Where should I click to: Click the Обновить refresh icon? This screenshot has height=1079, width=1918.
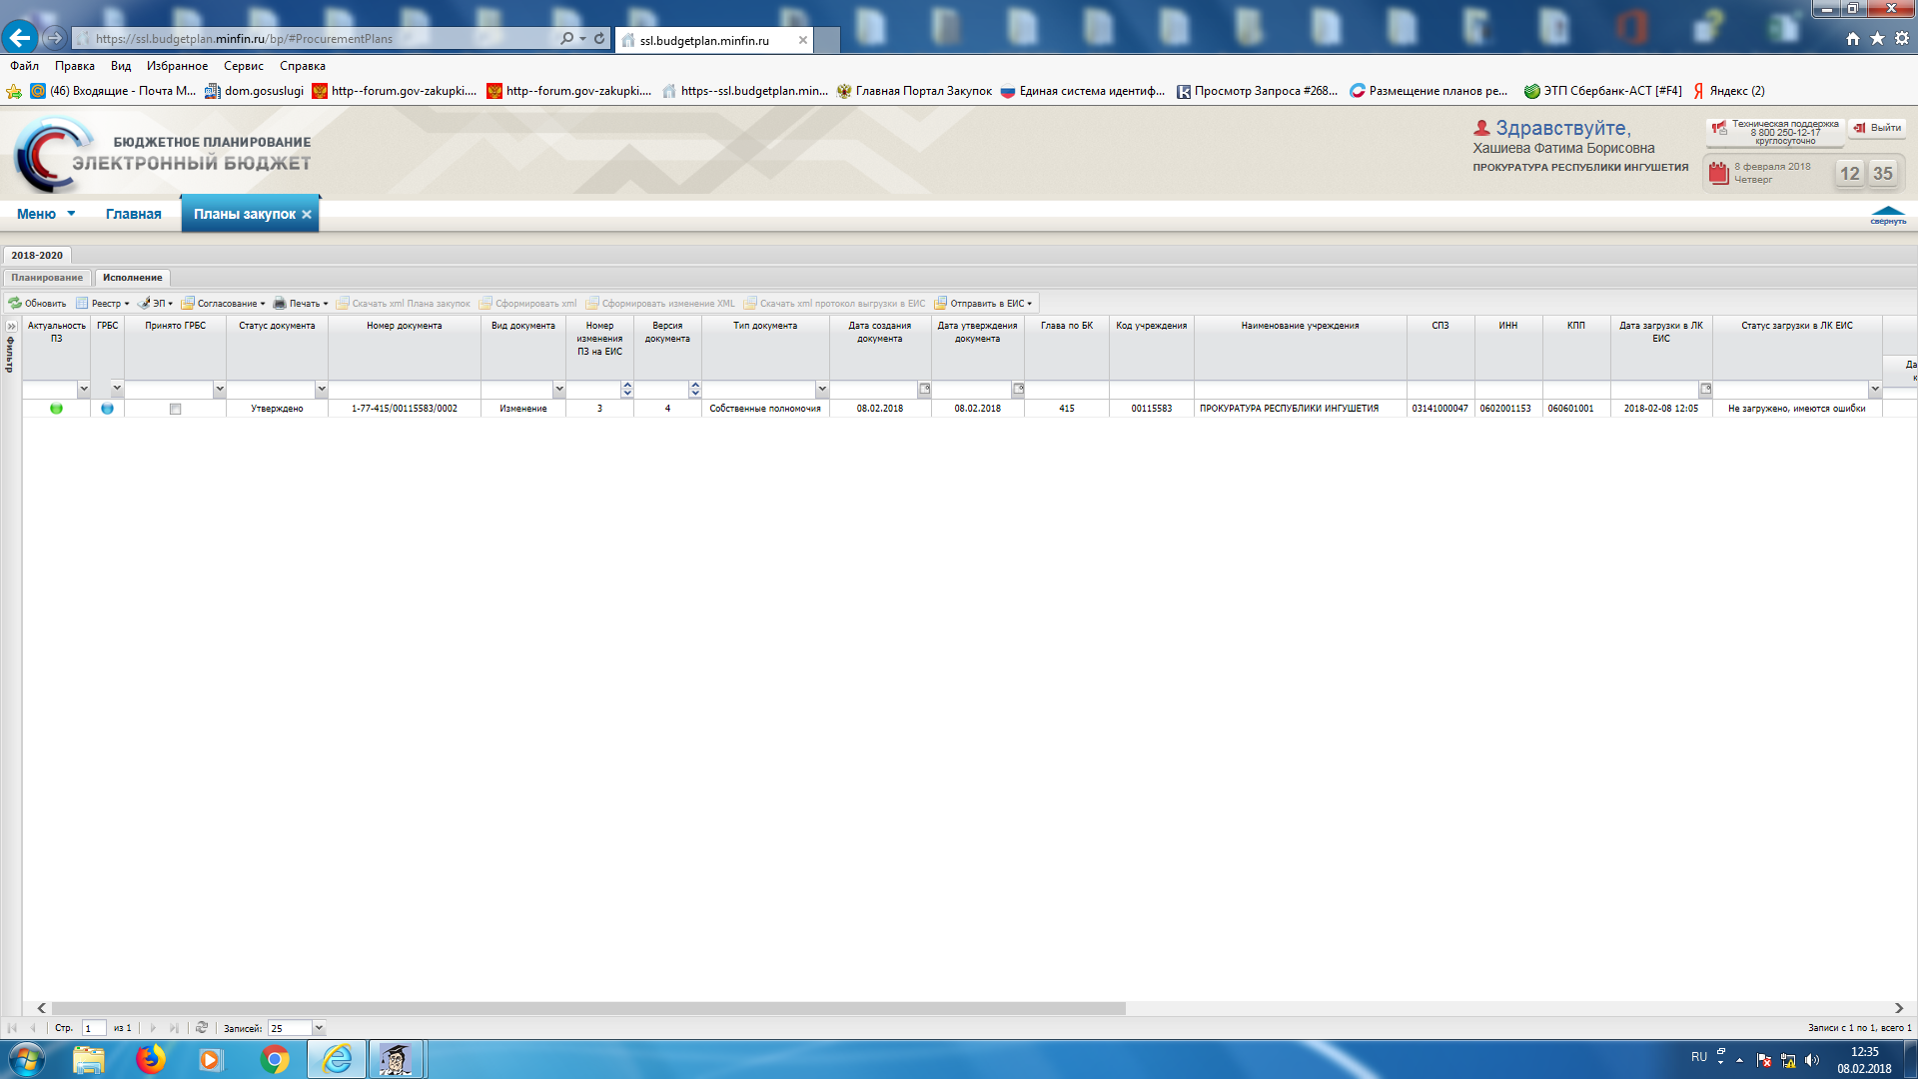coord(15,303)
